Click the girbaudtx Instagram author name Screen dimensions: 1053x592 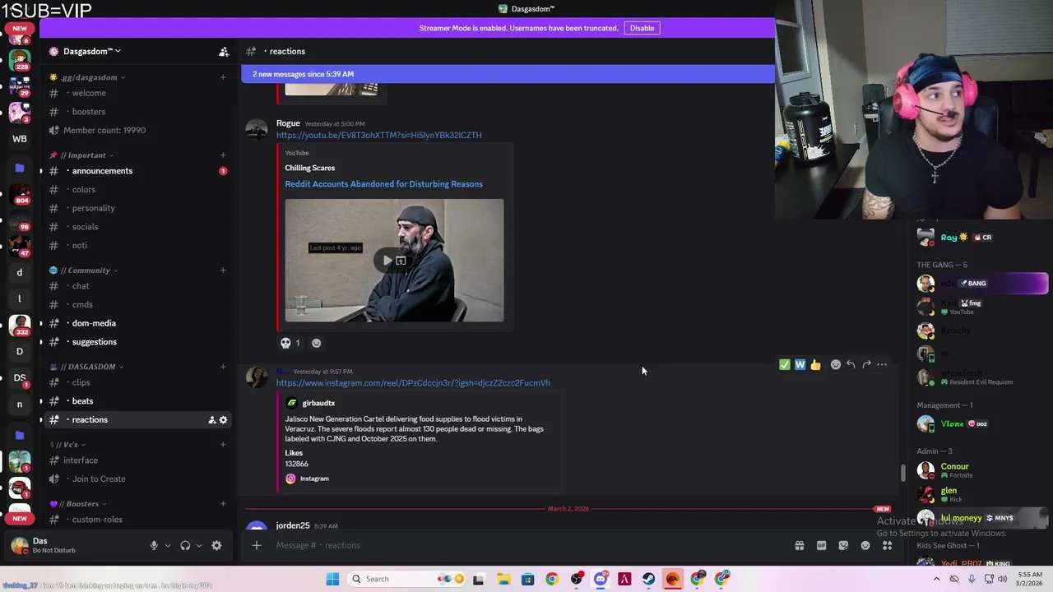pyautogui.click(x=318, y=404)
